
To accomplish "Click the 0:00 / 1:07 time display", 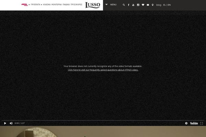I will click(20, 123).
